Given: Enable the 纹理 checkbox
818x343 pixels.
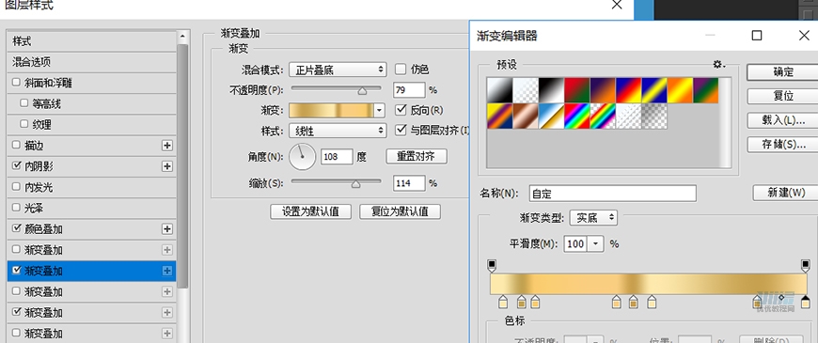Looking at the screenshot, I should coord(24,124).
